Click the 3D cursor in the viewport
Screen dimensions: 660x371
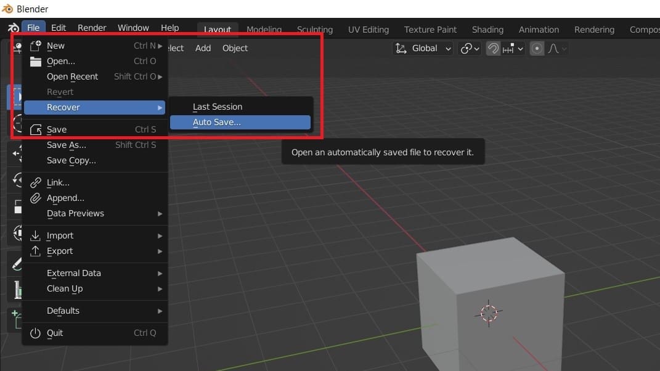pyautogui.click(x=489, y=313)
